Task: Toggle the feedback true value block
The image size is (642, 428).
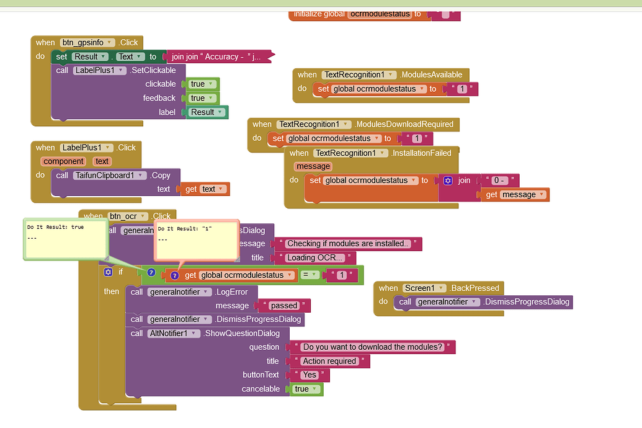Action: (x=201, y=98)
